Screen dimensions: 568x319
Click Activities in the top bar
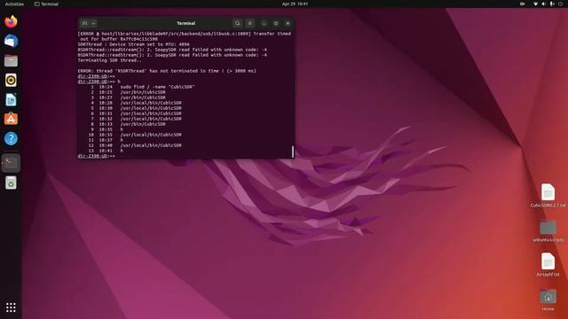point(14,4)
